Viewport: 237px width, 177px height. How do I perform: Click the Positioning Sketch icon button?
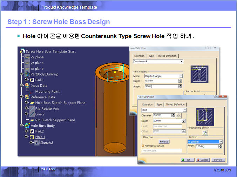tap(205, 132)
